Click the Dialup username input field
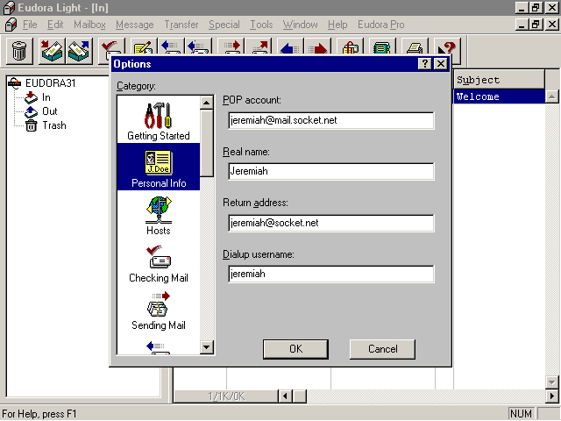Image resolution: width=561 pixels, height=421 pixels. tap(331, 275)
